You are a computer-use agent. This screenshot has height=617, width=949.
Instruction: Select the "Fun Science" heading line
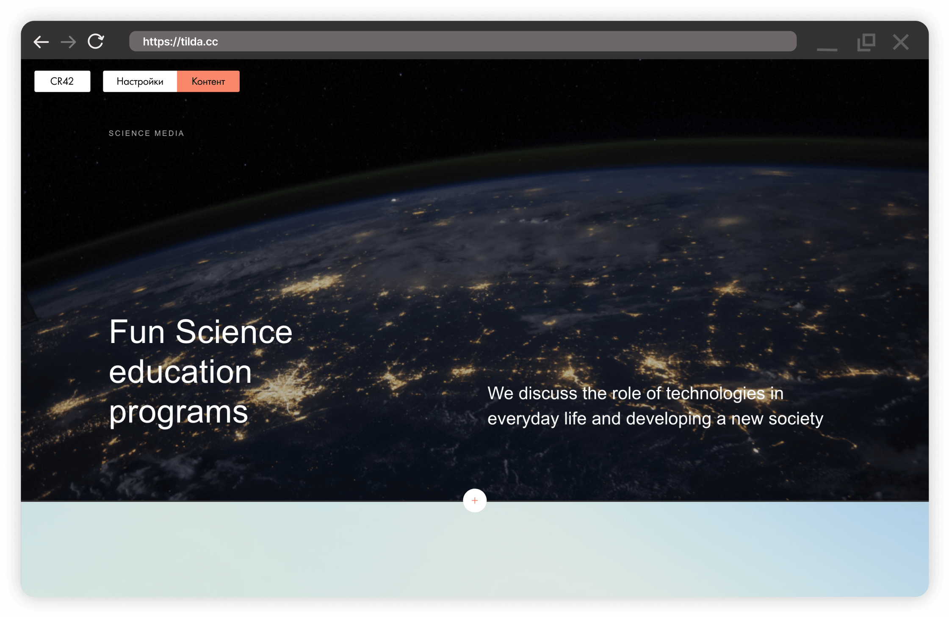[200, 332]
